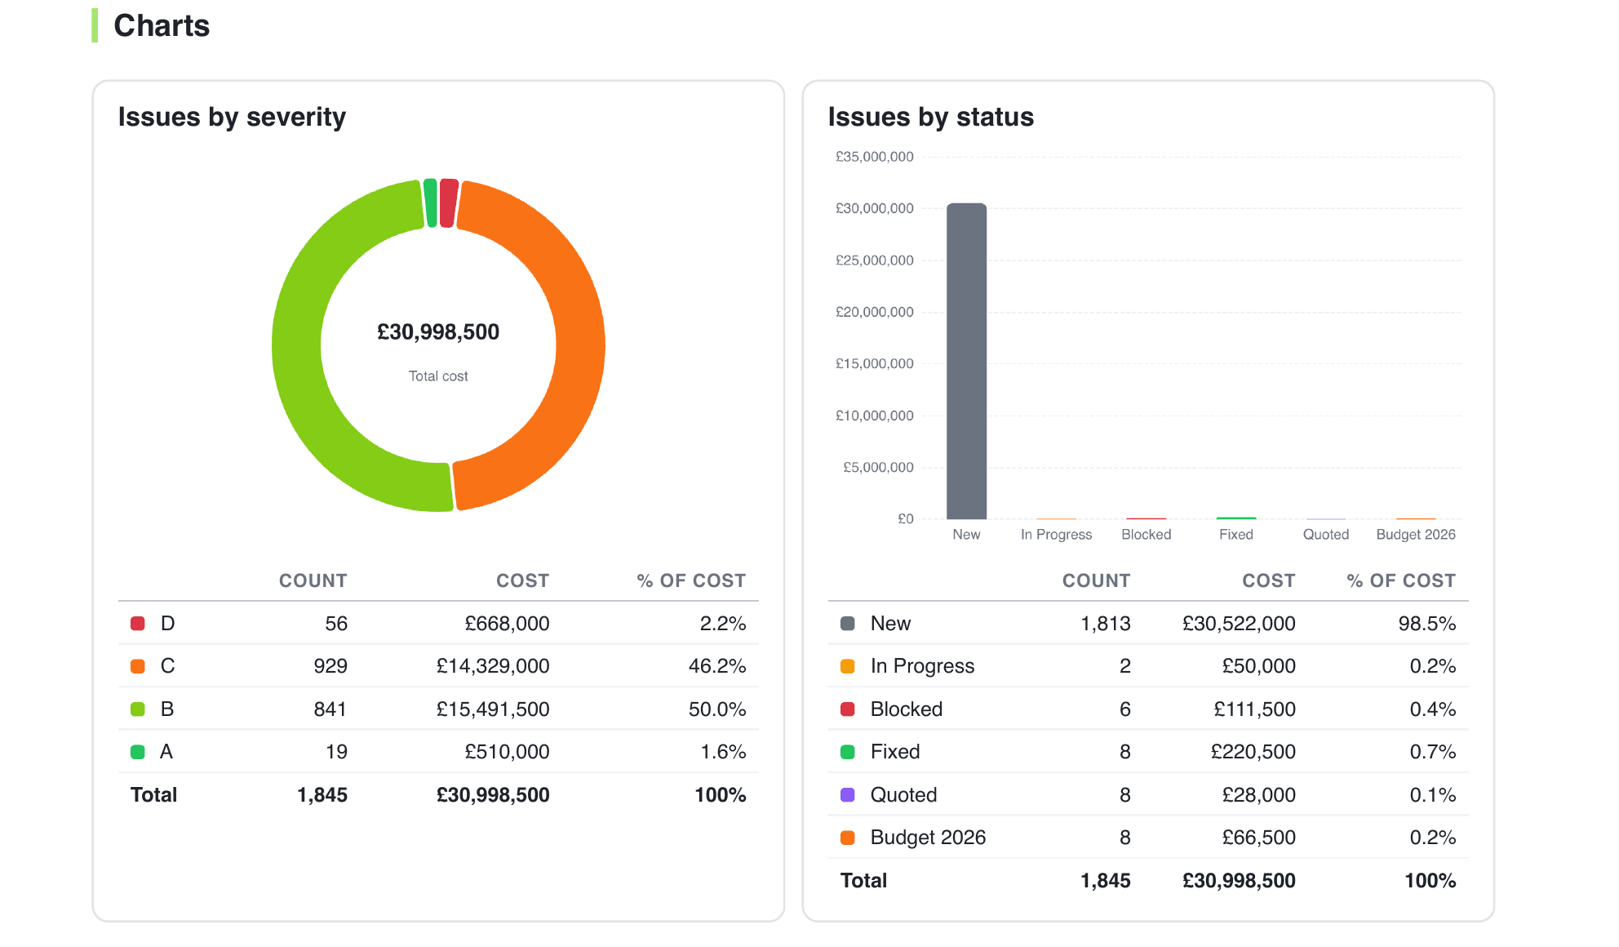Click the green Fixed bar in chart
The height and width of the screenshot is (947, 1619).
(x=1236, y=518)
